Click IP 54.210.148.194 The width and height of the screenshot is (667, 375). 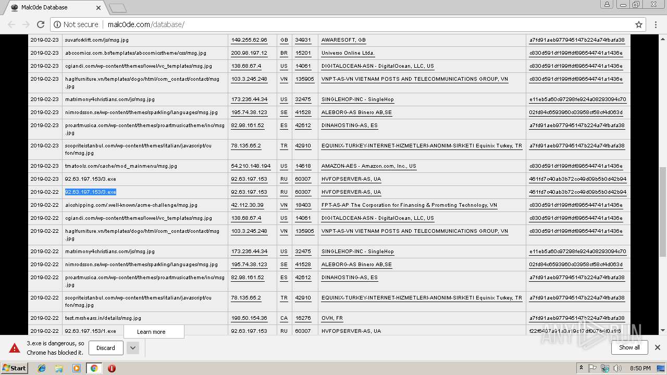(x=251, y=166)
